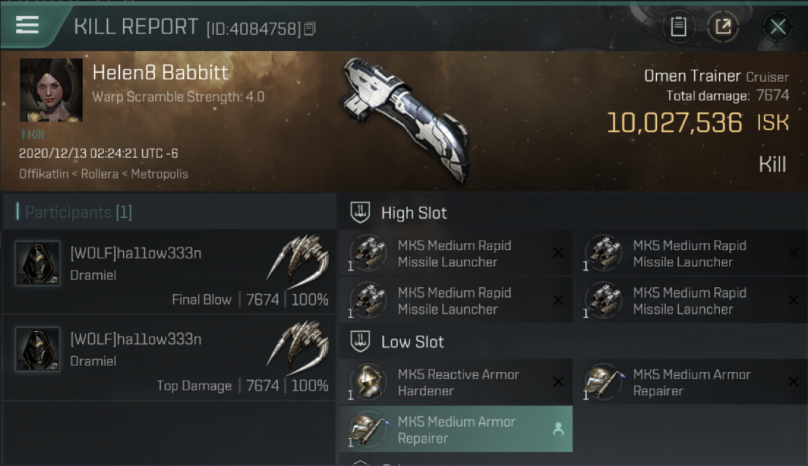
Task: Click the first MK5 Medium Rapid Missile Launcher
Action: pos(455,254)
